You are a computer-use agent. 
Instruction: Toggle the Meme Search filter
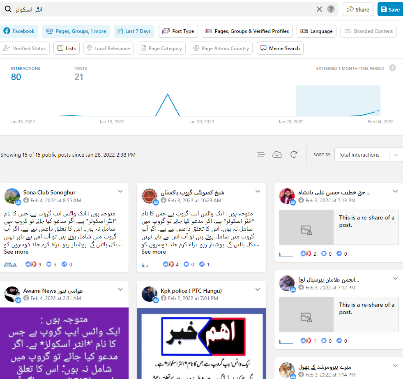[280, 49]
